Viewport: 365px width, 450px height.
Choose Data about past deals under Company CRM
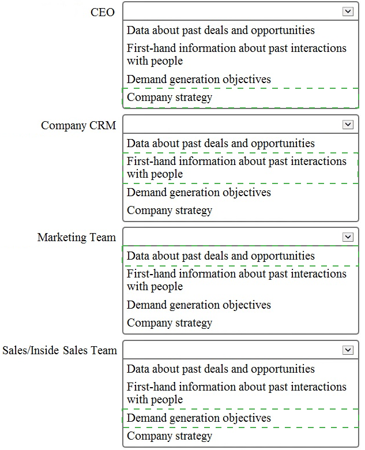pyautogui.click(x=240, y=143)
